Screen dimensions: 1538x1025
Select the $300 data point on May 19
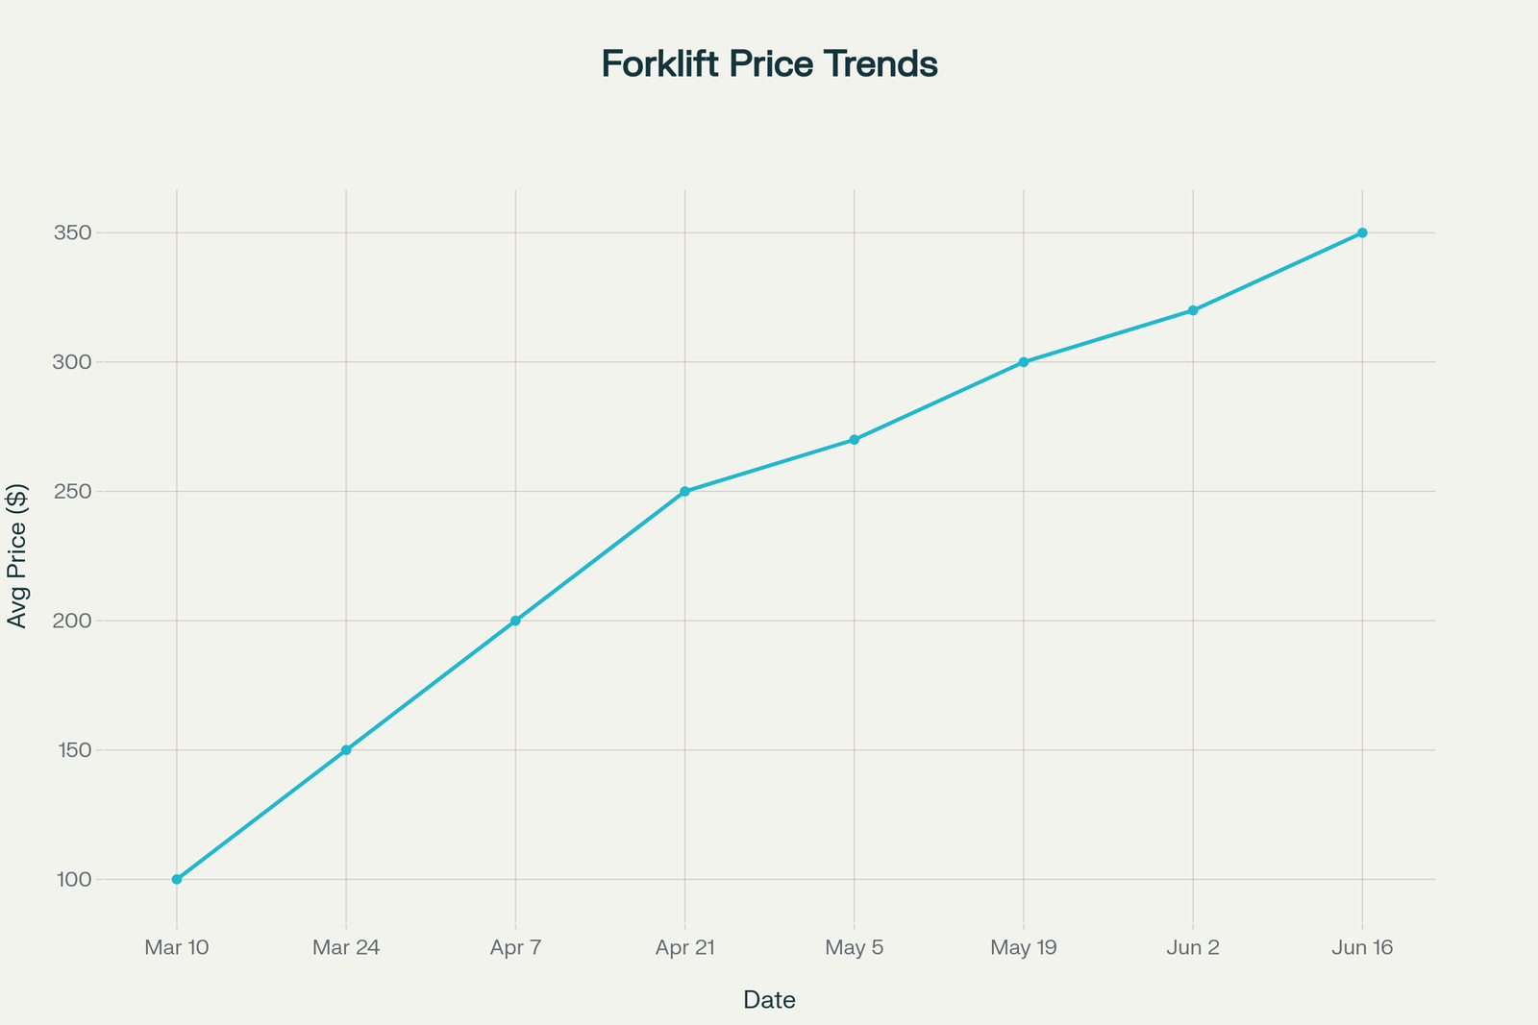pos(1024,362)
